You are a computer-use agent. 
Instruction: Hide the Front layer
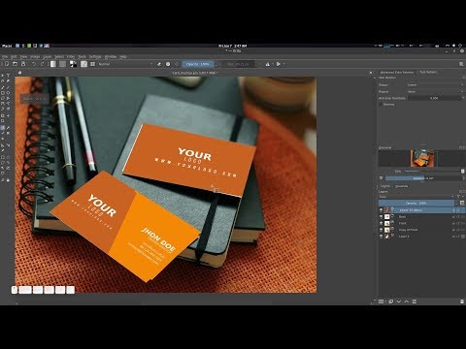(x=381, y=223)
